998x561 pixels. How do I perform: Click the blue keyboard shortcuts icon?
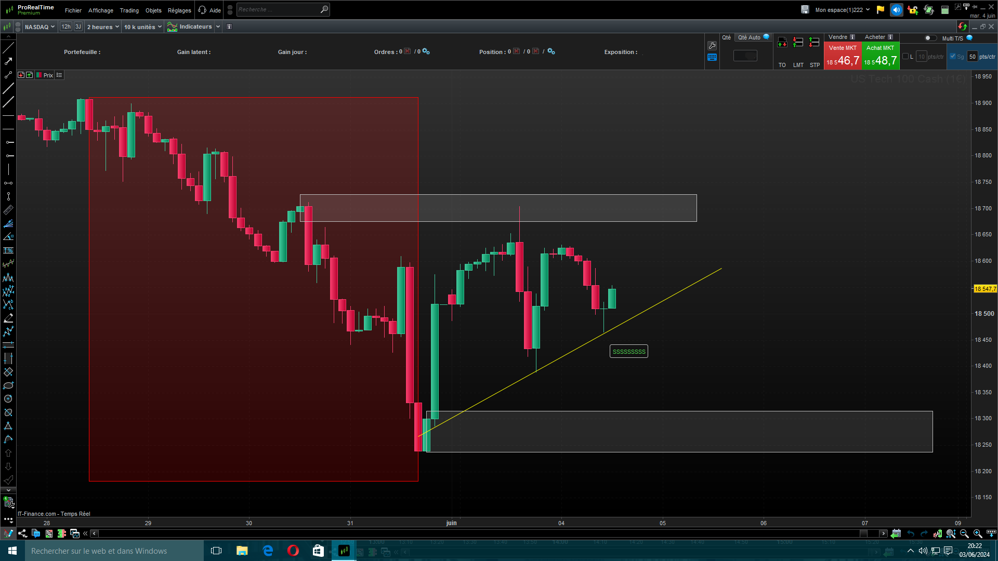(712, 58)
